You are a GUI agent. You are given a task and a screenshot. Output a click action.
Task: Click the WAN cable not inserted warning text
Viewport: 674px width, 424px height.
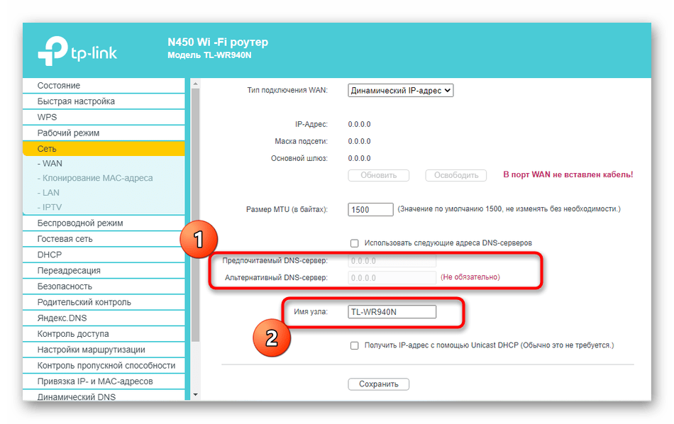(x=568, y=175)
